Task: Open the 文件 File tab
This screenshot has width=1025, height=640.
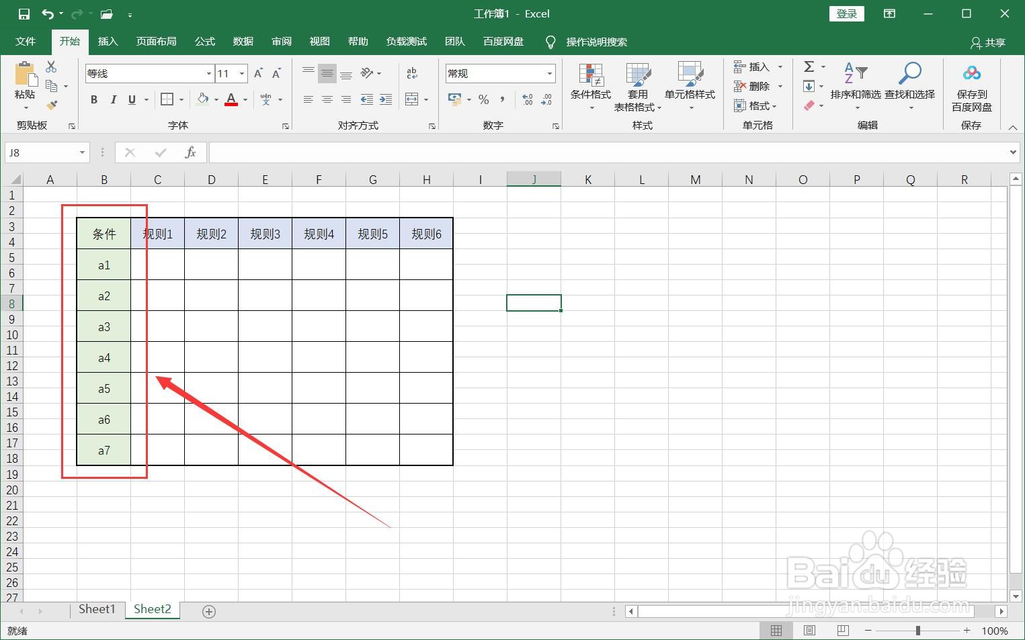Action: [x=26, y=42]
